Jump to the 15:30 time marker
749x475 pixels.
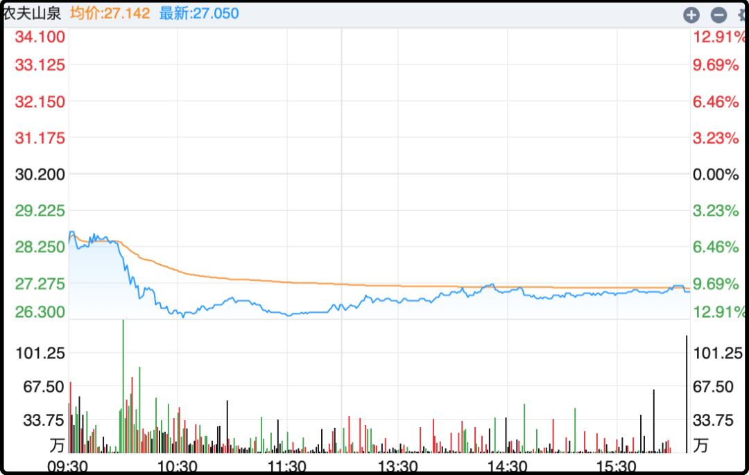(617, 465)
